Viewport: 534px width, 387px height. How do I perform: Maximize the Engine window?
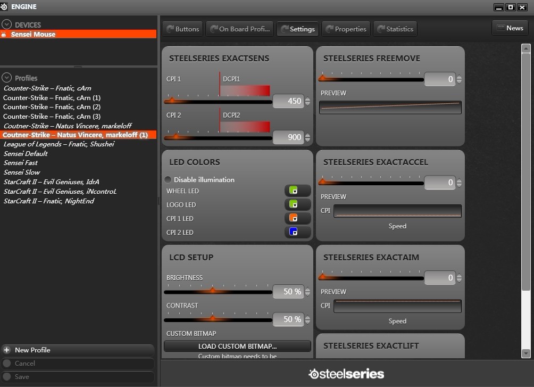[511, 7]
